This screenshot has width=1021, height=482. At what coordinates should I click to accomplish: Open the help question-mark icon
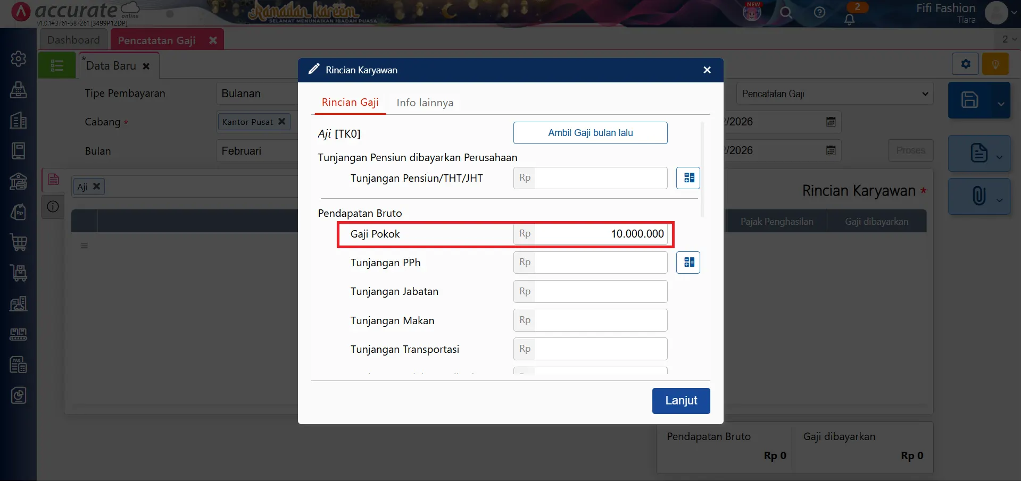819,13
